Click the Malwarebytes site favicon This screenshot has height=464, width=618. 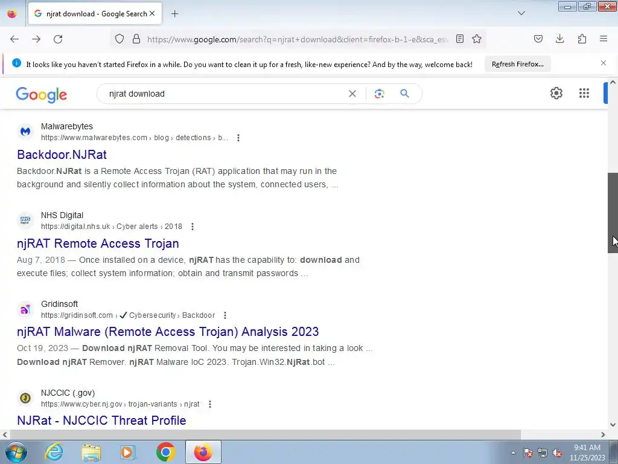(x=25, y=131)
